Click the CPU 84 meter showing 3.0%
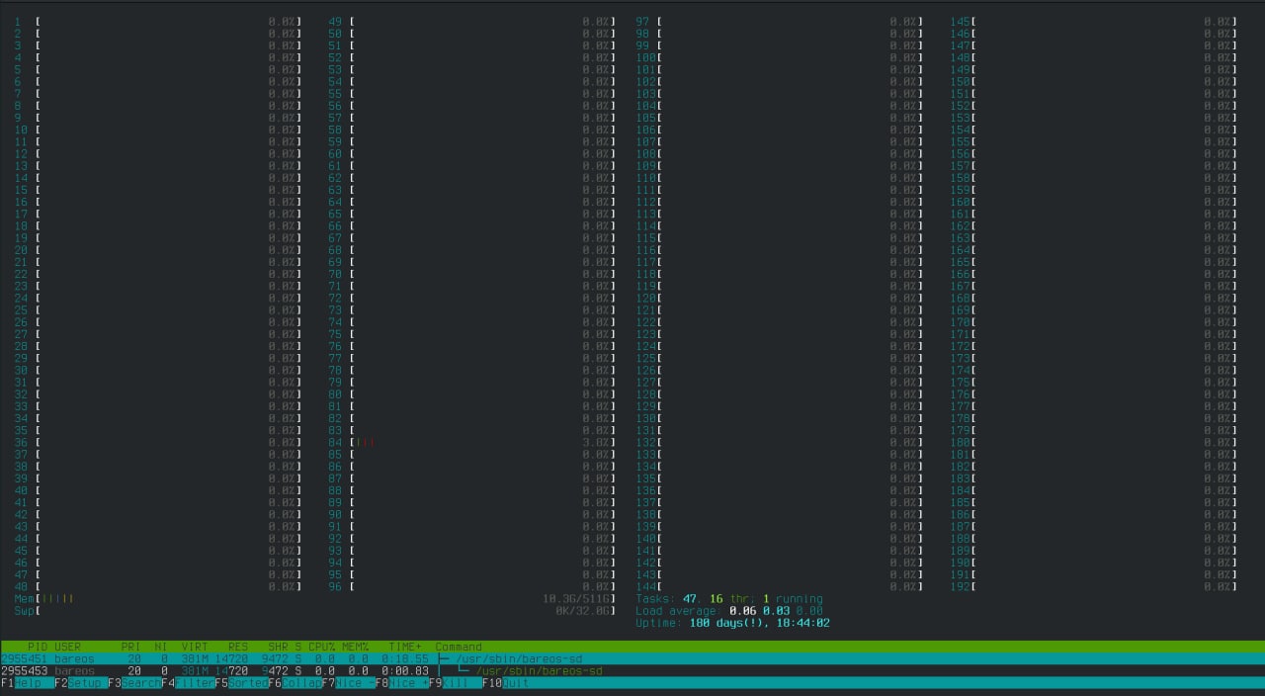This screenshot has width=1265, height=696. (472, 442)
